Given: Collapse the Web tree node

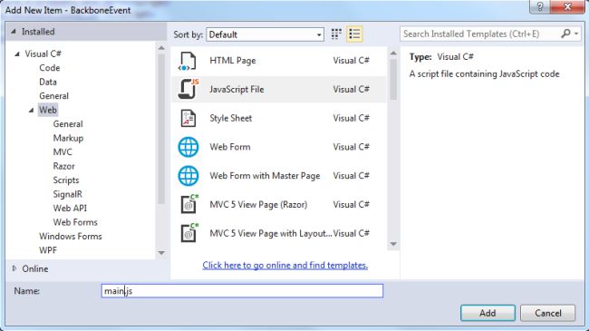Looking at the screenshot, I should tap(31, 111).
